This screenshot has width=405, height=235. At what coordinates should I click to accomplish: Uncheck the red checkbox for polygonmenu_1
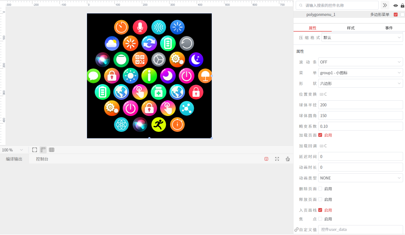[396, 15]
